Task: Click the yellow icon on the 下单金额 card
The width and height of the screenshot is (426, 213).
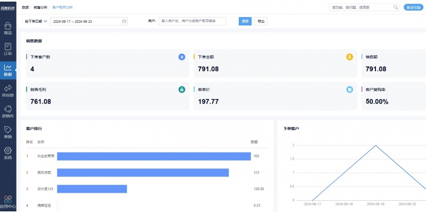Action: click(x=349, y=57)
